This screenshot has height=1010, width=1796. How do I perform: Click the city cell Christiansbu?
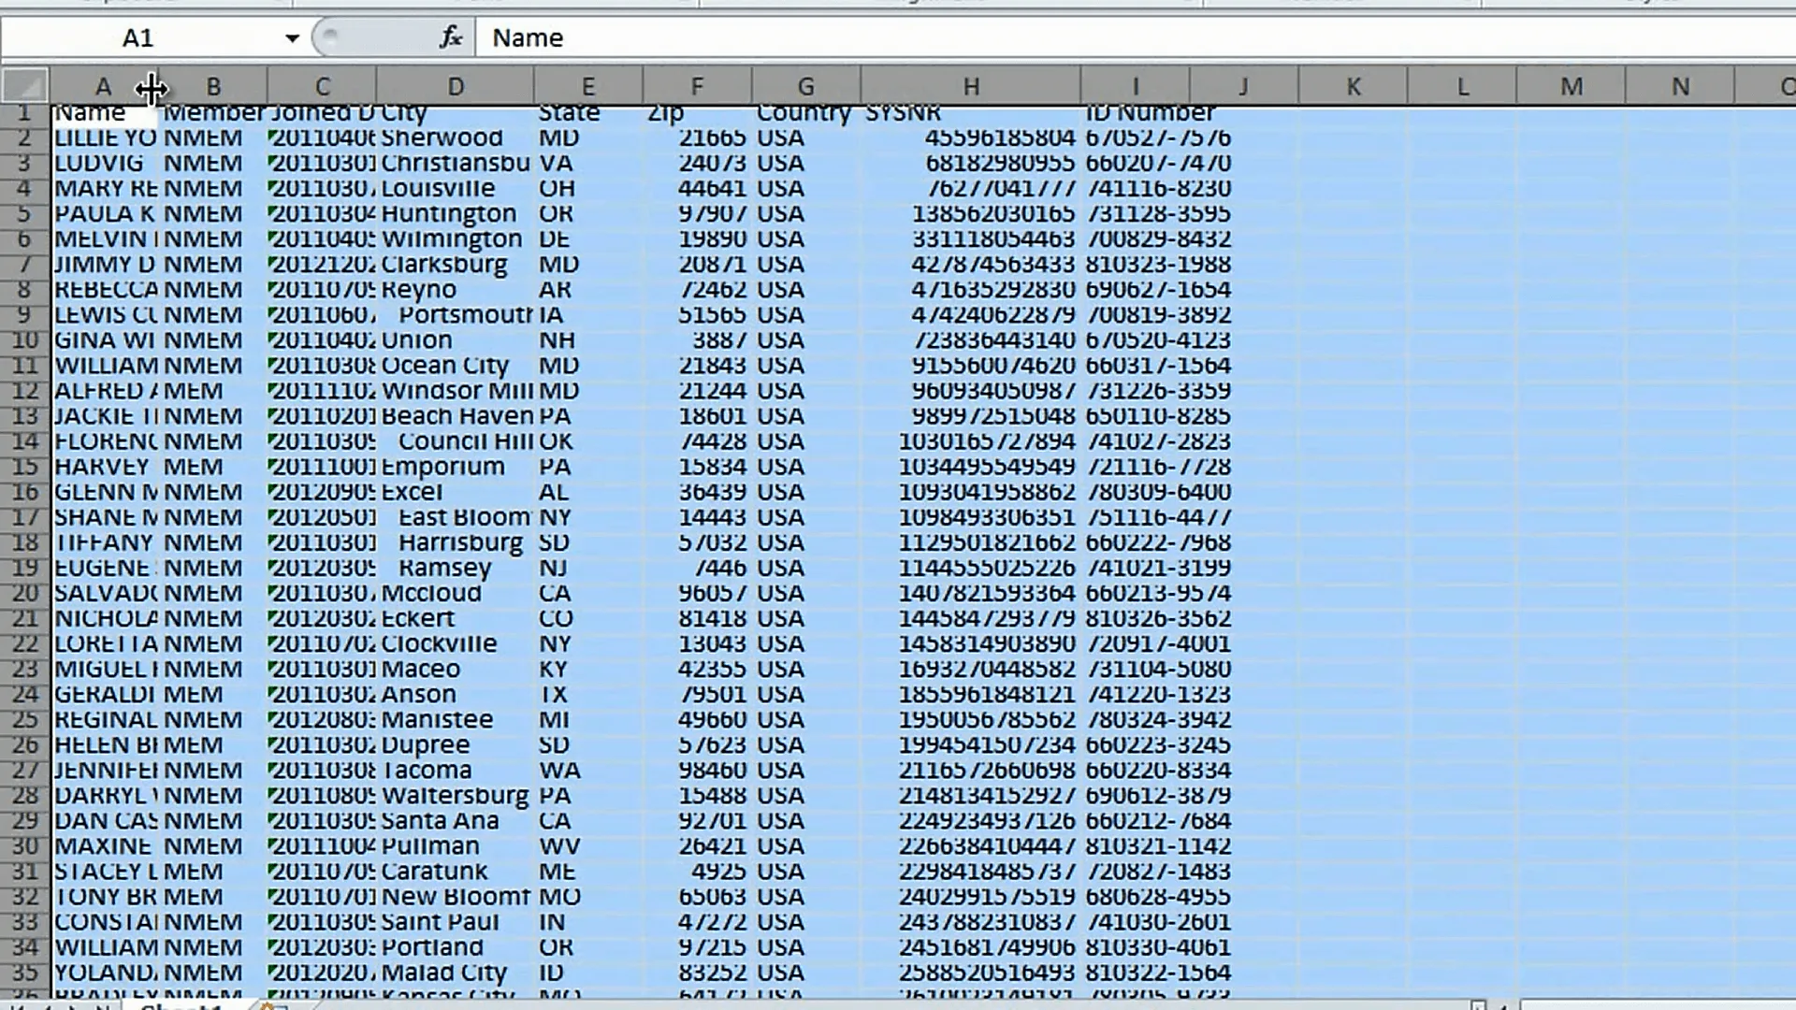(x=456, y=164)
